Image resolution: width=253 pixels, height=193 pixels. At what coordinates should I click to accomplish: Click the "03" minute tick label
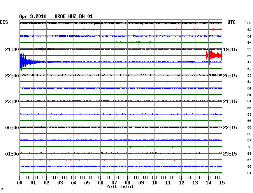[60, 182]
